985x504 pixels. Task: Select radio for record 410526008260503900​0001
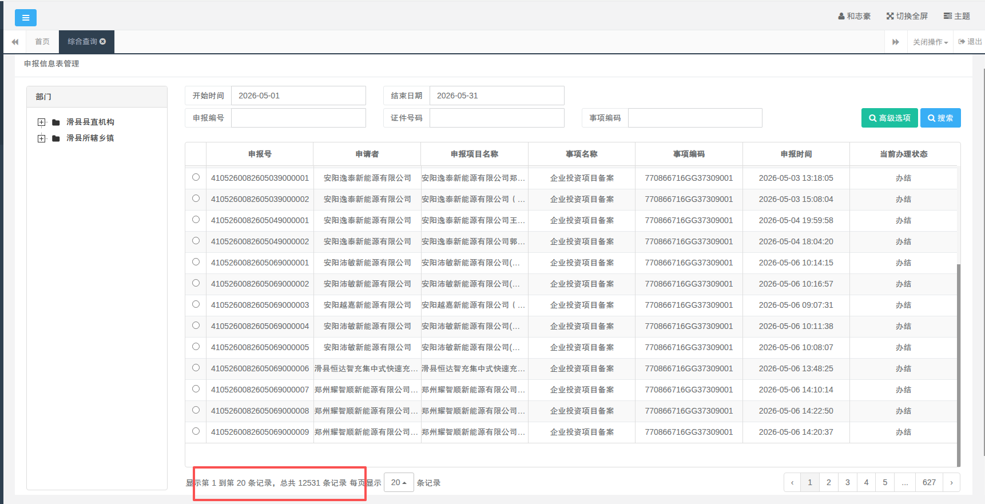[196, 177]
